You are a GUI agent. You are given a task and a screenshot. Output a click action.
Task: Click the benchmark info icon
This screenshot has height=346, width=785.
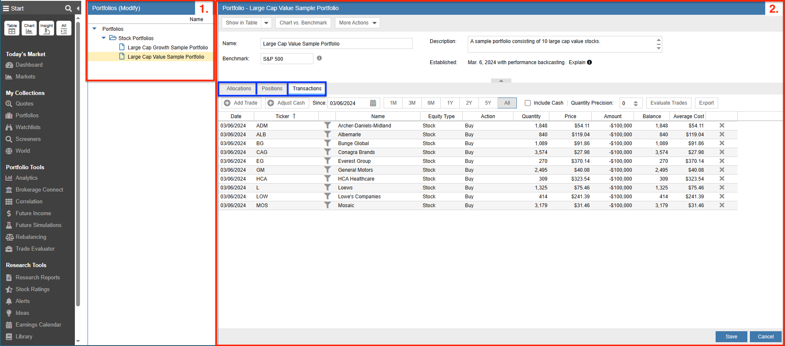[x=319, y=58]
